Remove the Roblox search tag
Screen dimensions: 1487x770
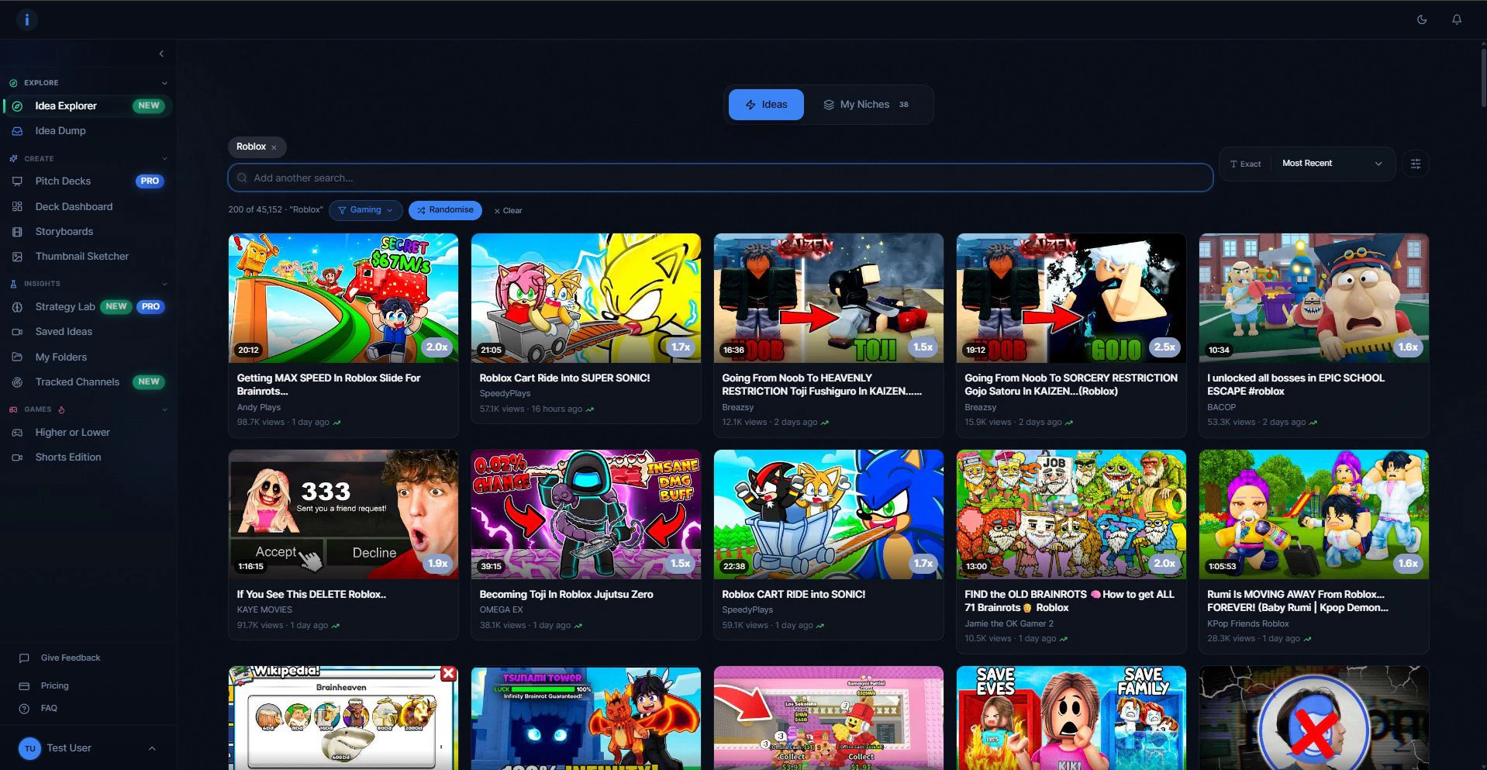274,147
